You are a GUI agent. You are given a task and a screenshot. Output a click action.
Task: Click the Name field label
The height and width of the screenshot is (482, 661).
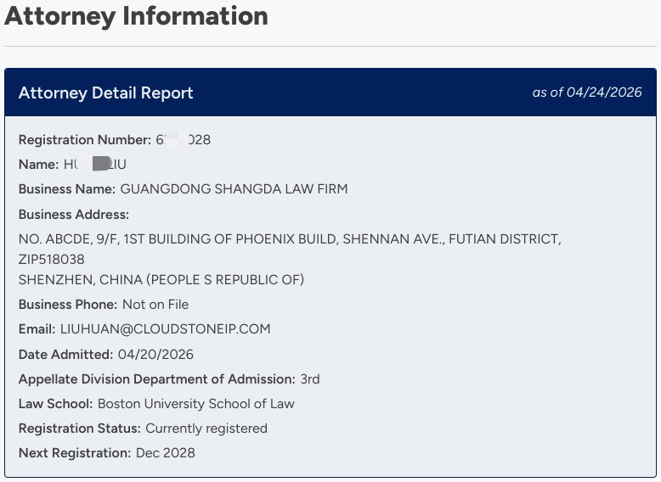[39, 165]
